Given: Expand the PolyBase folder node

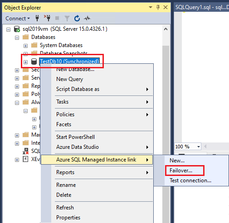Looking at the screenshot, I should pyautogui.click(x=17, y=95).
